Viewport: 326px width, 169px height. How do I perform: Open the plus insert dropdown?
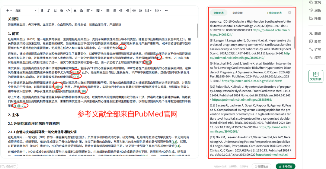tap(9, 10)
